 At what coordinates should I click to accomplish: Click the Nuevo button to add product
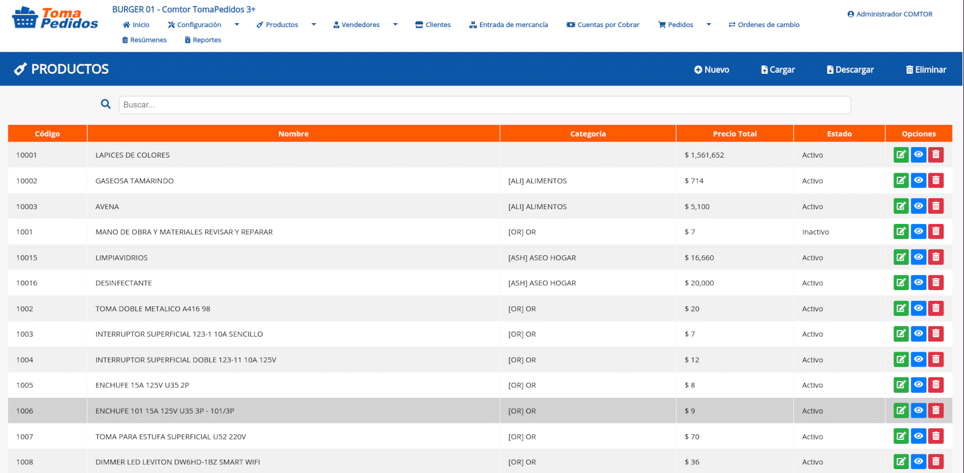click(x=712, y=69)
